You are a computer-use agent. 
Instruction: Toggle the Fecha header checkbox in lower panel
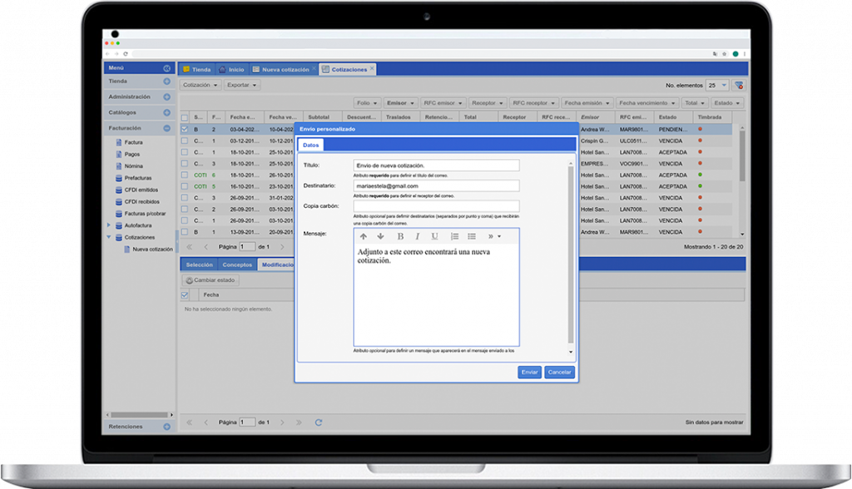point(185,294)
